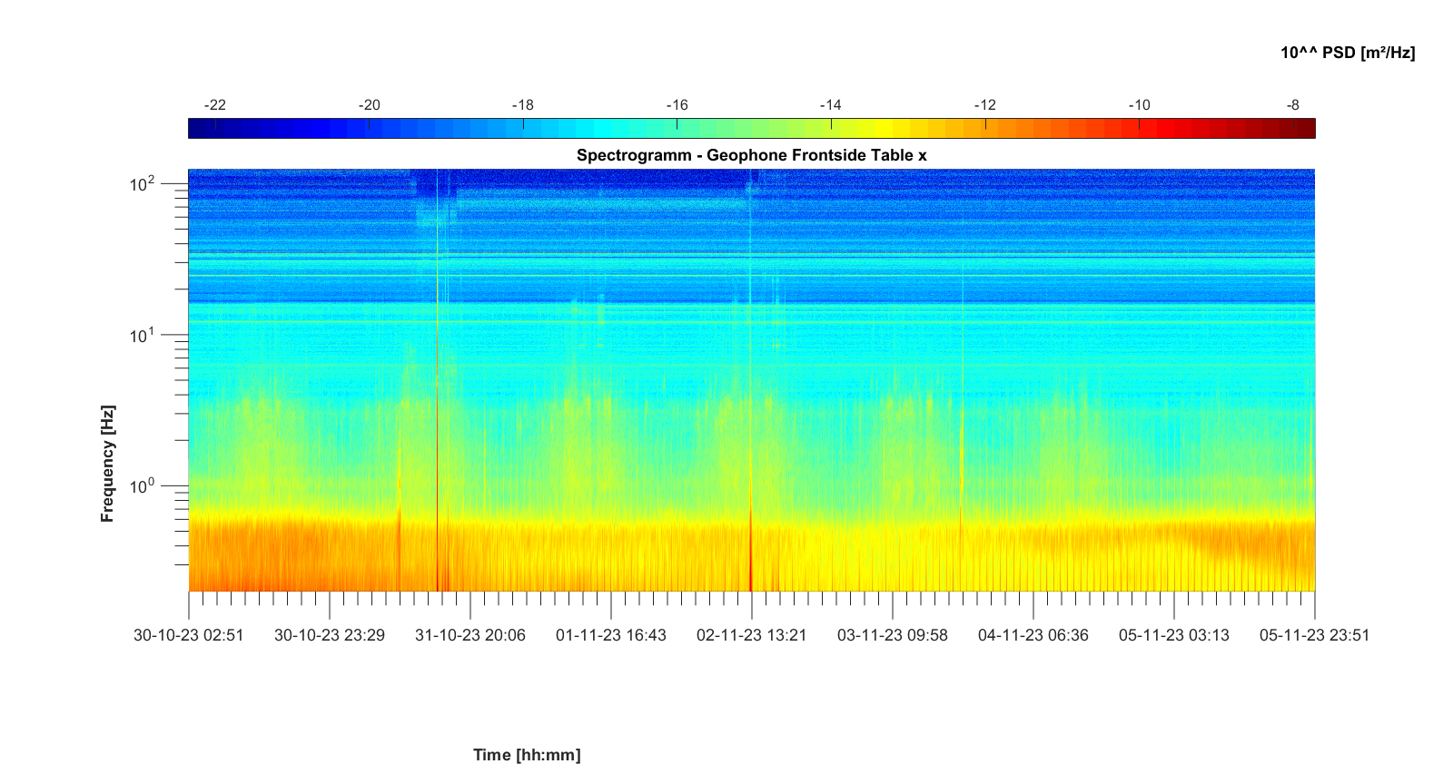Click the red vertical spike at 02-11-23 13:21

click(x=751, y=553)
